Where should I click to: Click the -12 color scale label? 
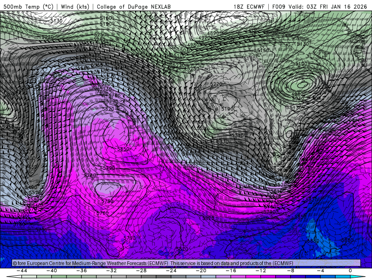point(261,271)
